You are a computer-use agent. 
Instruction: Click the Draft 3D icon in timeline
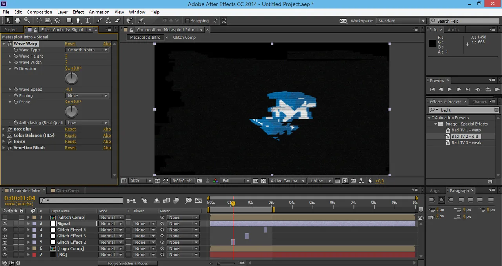pyautogui.click(x=144, y=201)
